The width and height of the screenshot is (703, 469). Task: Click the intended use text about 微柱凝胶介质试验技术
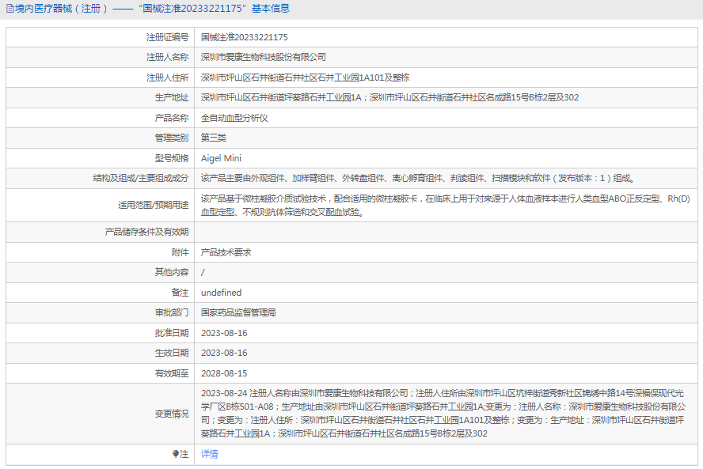coord(445,205)
